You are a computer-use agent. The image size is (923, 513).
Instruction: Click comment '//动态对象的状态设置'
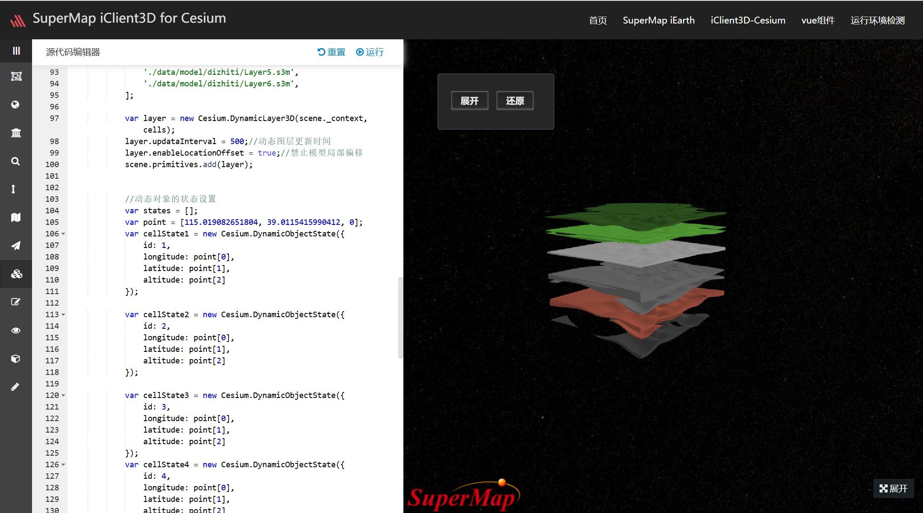[170, 199]
